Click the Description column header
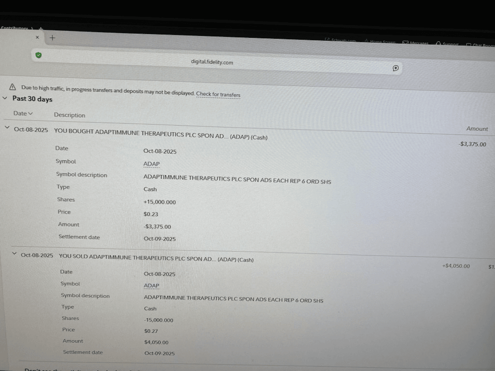 pos(70,115)
